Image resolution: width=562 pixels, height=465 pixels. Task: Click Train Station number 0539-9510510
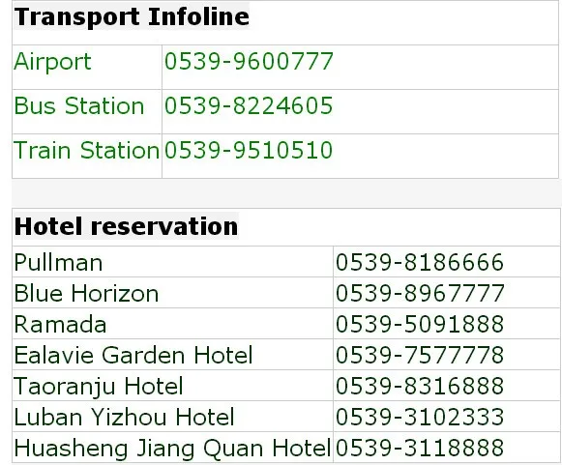pyautogui.click(x=249, y=150)
